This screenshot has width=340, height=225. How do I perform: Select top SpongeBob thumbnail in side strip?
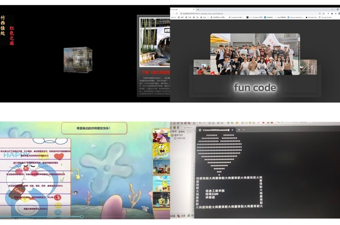point(161,135)
